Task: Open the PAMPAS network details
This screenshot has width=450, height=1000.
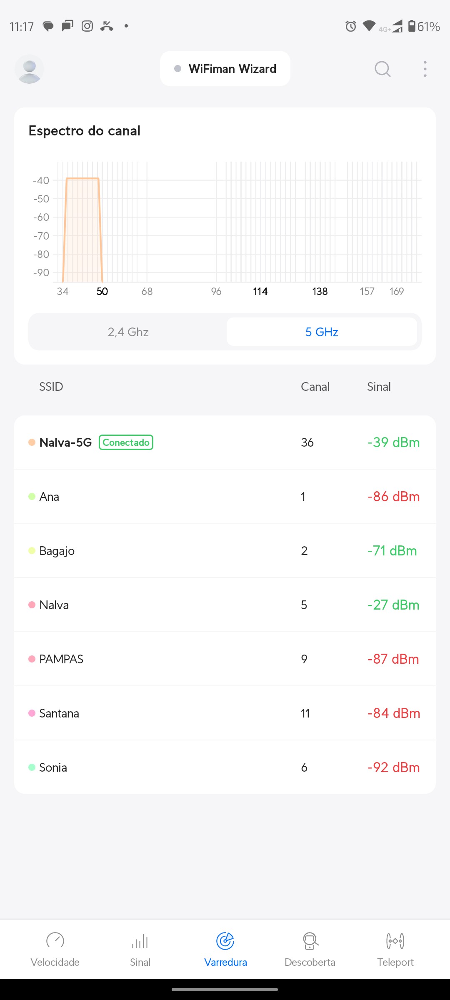Action: [225, 659]
